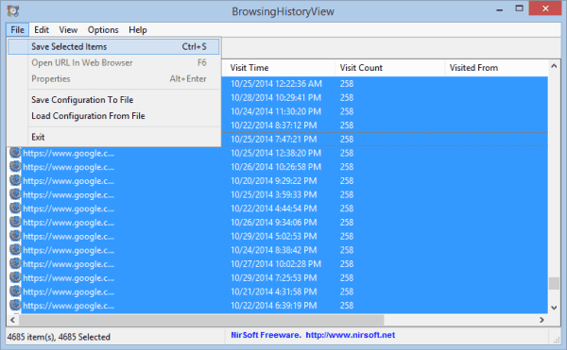Click browser icon of 10/26/2014 10:26:58 PM row
Image resolution: width=567 pixels, height=350 pixels.
coord(15,167)
